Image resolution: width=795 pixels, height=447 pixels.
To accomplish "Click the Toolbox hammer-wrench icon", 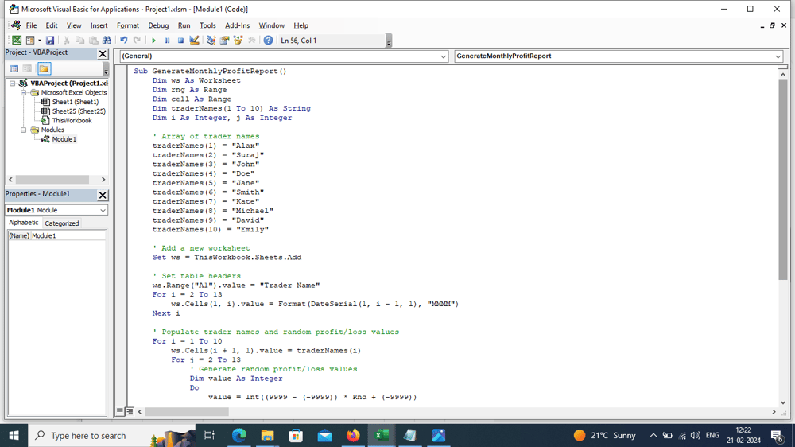I will 251,40.
